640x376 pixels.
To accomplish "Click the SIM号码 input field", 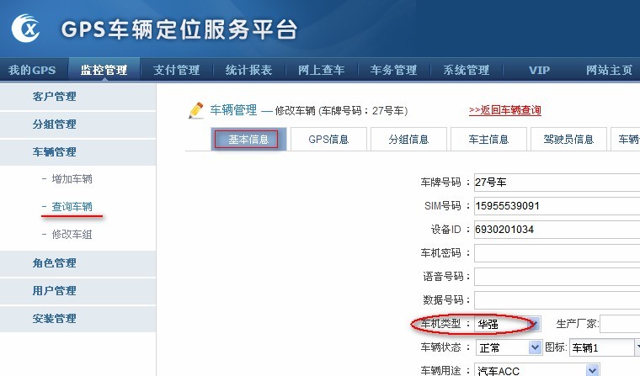I will [x=556, y=205].
